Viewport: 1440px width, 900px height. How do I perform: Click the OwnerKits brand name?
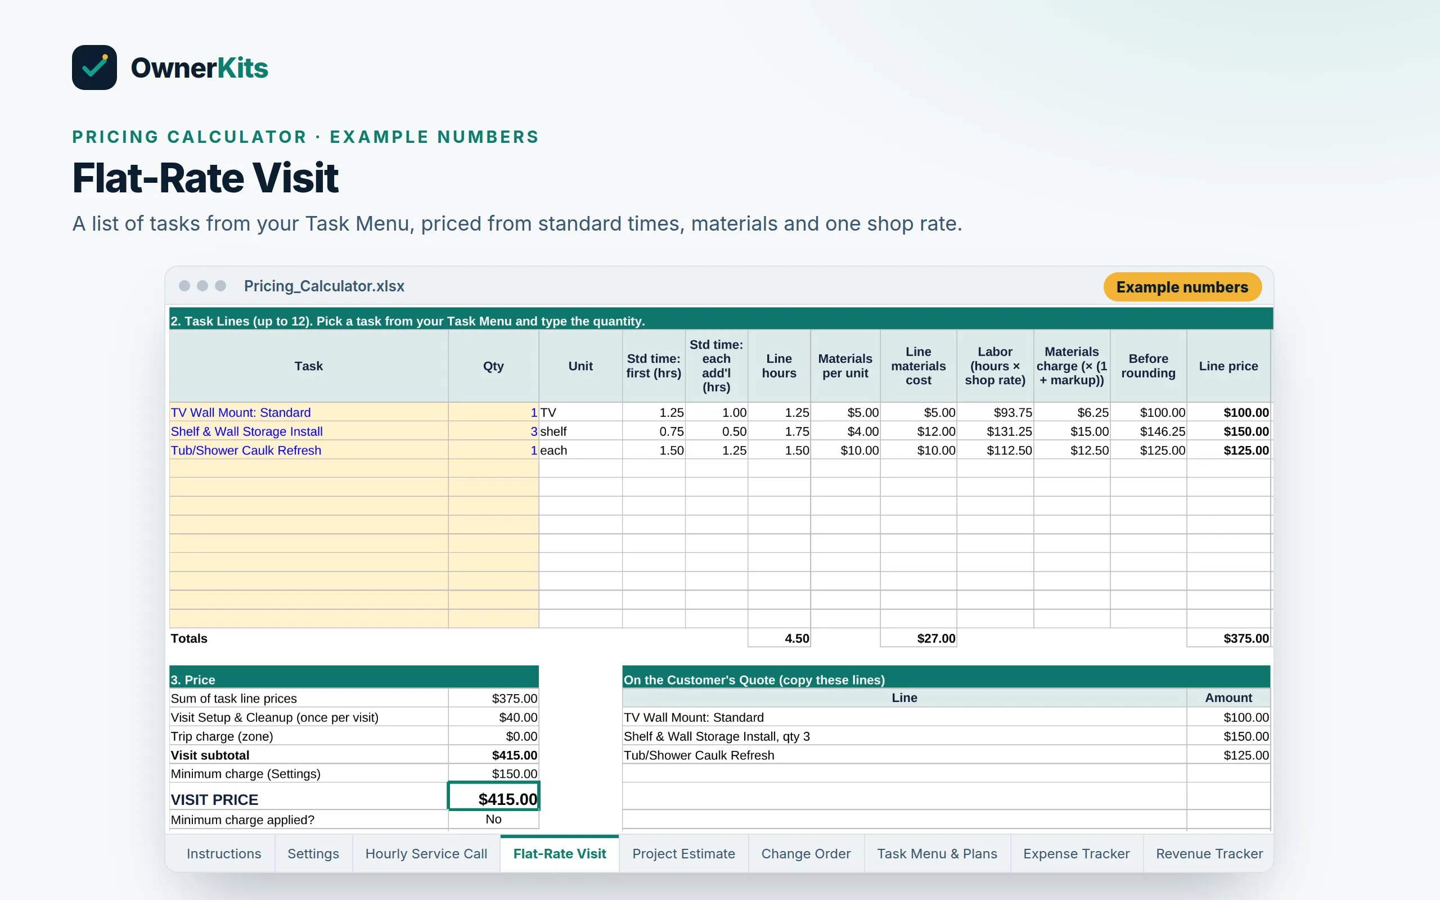point(199,68)
